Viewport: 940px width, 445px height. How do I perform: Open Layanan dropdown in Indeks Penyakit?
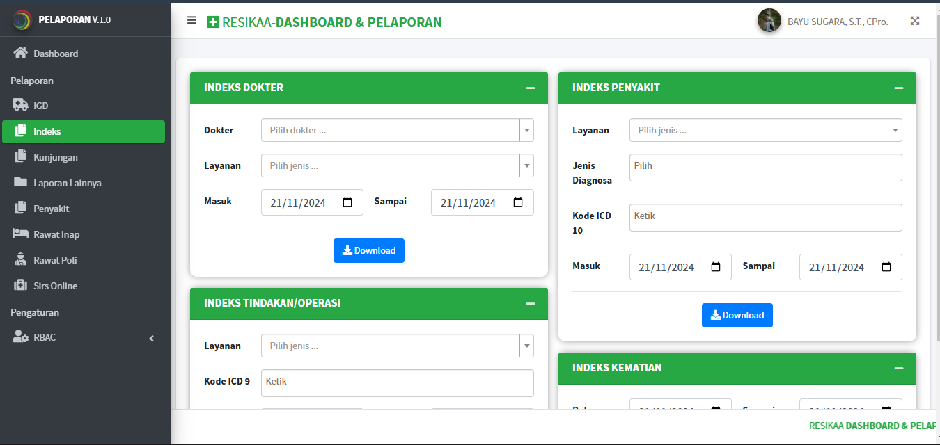coord(765,130)
